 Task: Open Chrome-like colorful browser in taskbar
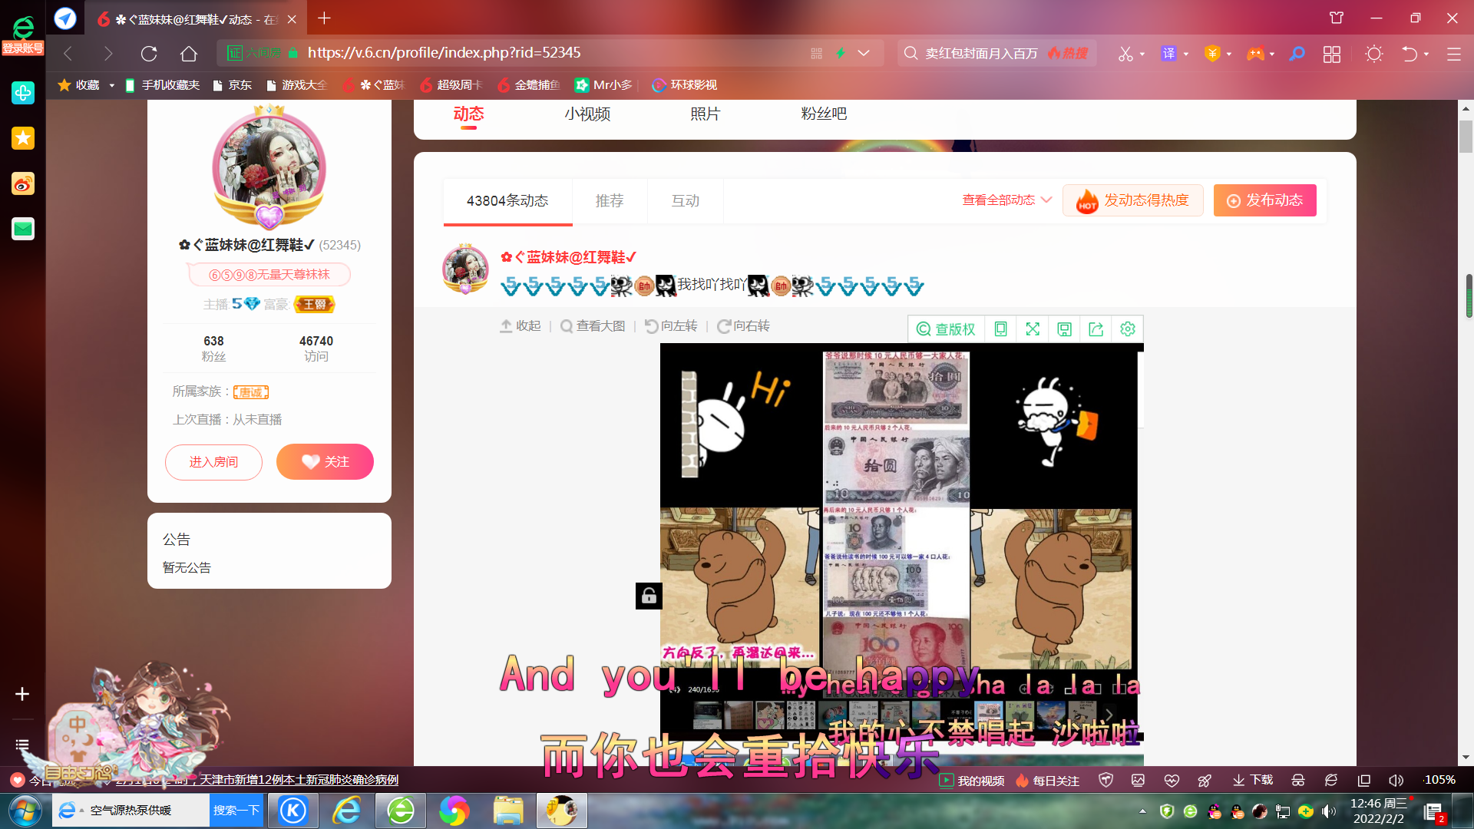click(454, 811)
